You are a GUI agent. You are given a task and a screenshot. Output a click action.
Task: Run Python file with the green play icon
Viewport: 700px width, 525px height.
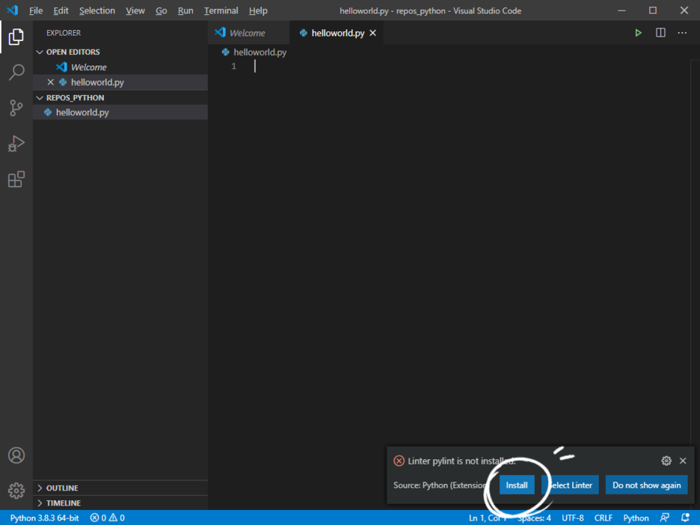638,33
